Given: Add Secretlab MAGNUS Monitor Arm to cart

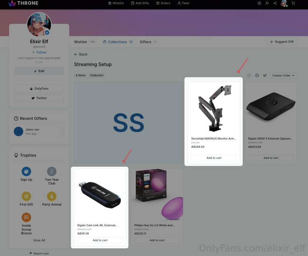Looking at the screenshot, I should (x=214, y=158).
